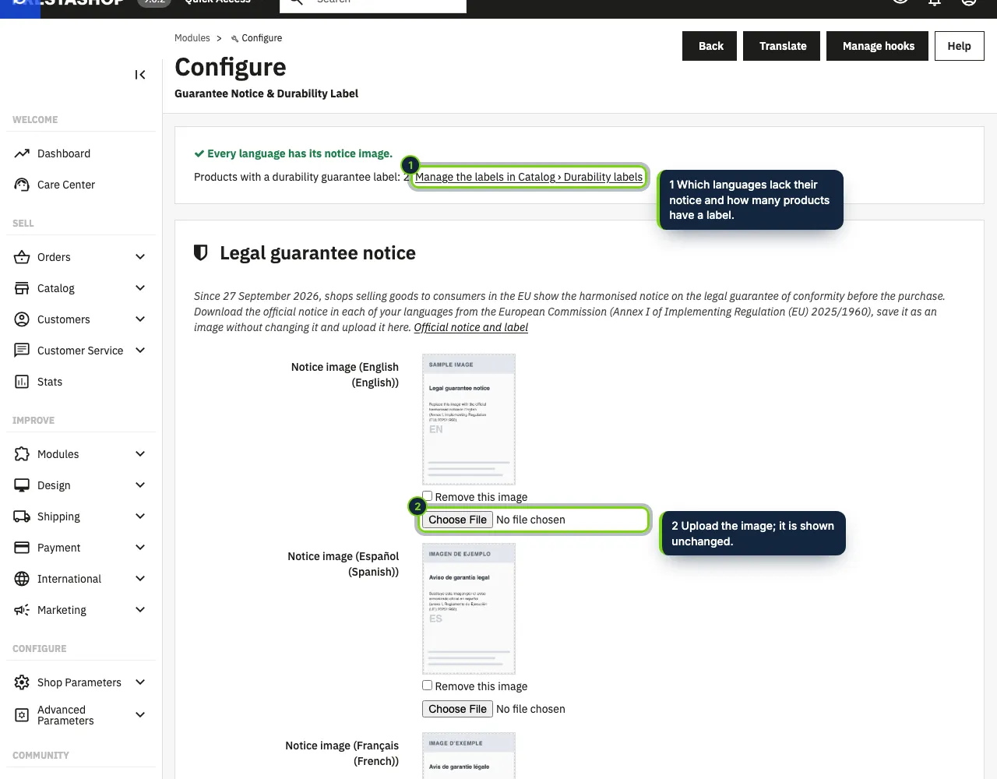Expand the International submenu chevron

[140, 579]
